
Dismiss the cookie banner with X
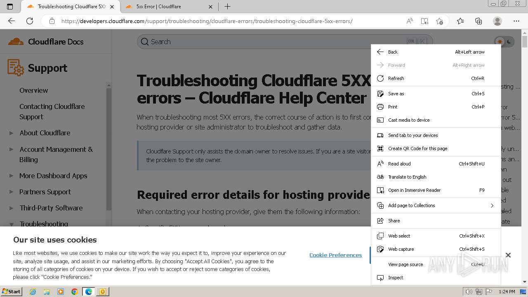pos(508,255)
